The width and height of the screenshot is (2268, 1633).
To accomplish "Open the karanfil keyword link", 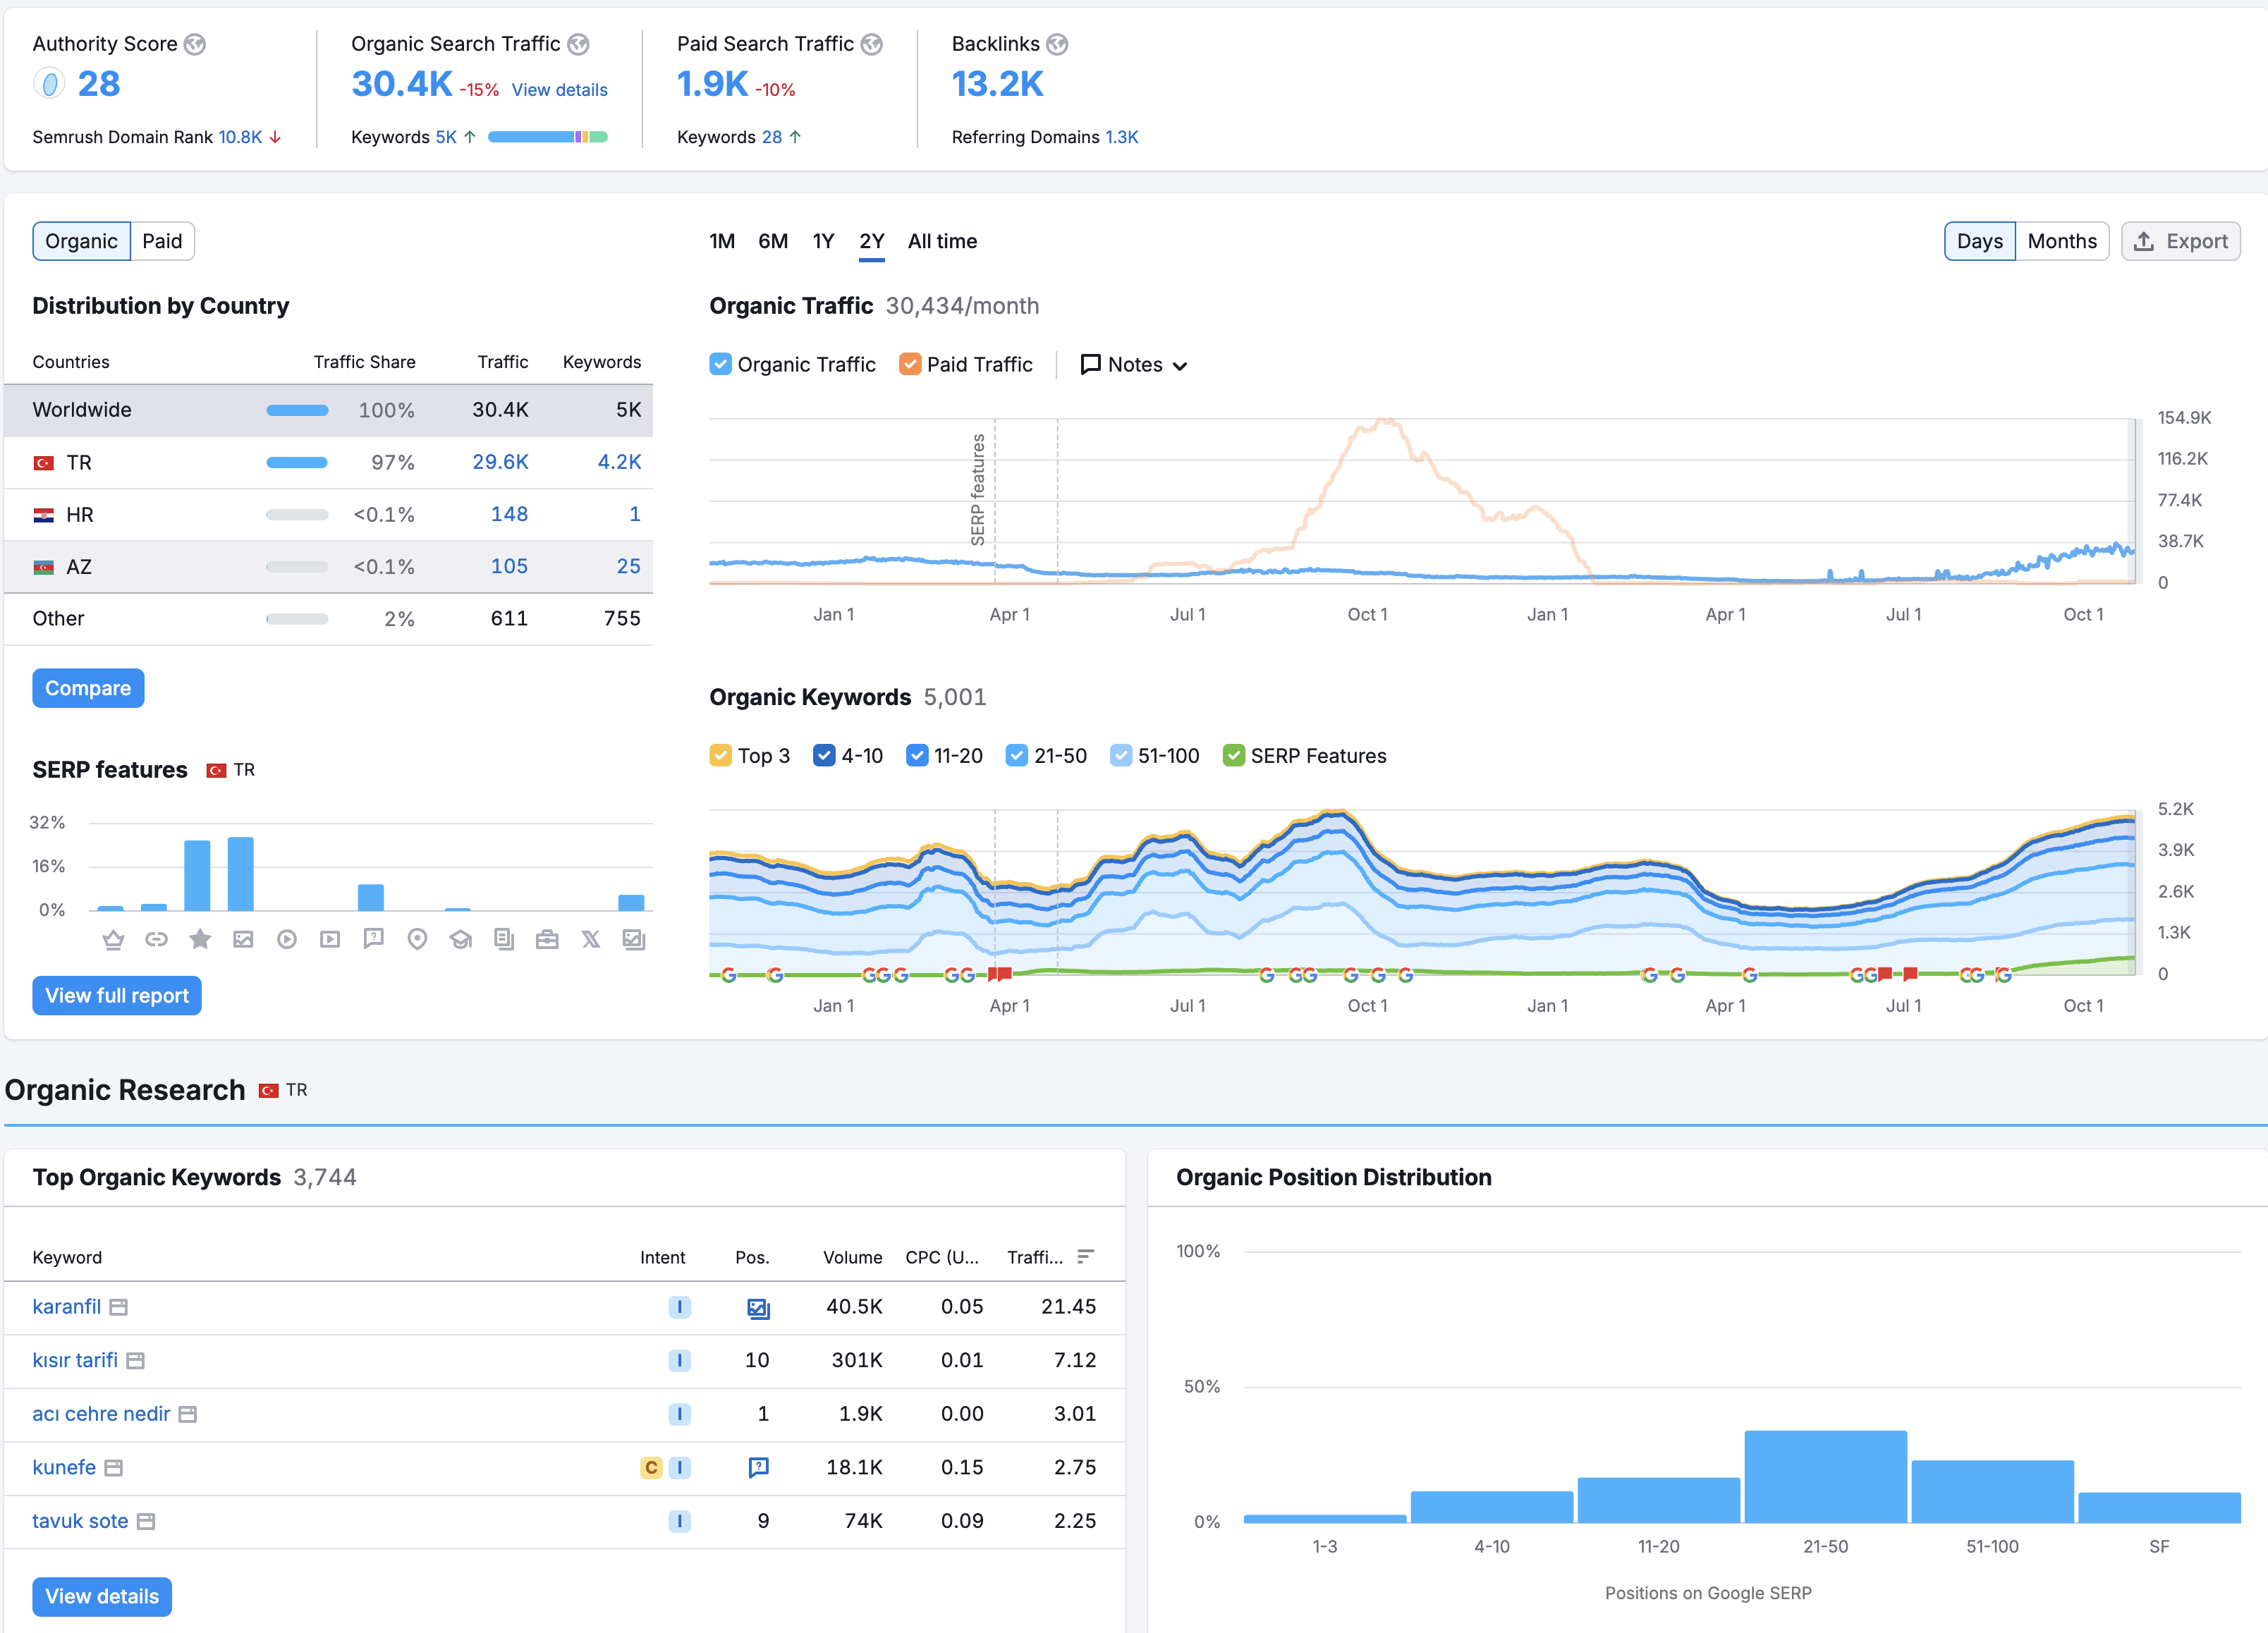I will pyautogui.click(x=66, y=1307).
